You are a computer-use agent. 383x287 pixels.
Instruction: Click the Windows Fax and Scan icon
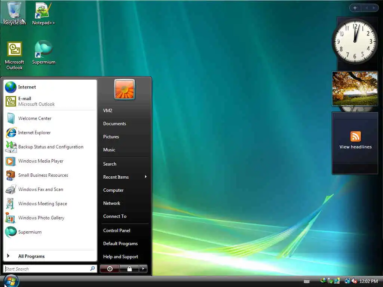[x=11, y=189]
